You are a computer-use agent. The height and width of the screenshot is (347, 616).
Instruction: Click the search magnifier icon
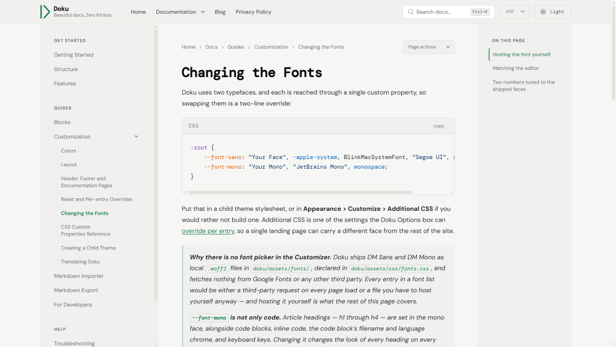(410, 12)
